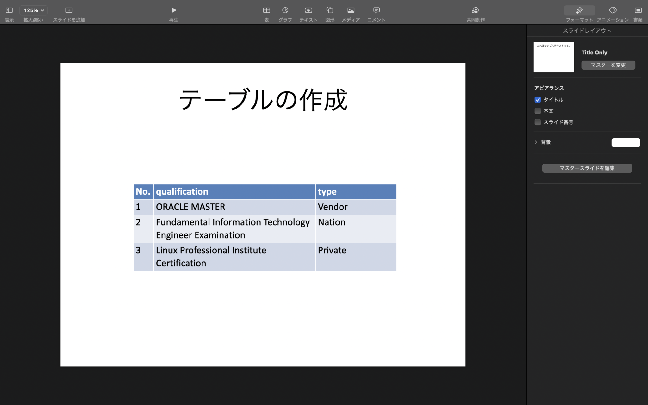
Task: Click the Collaborate (共同制作) icon
Action: (x=475, y=10)
